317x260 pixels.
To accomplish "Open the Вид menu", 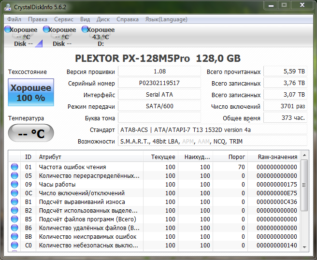I will (x=85, y=19).
